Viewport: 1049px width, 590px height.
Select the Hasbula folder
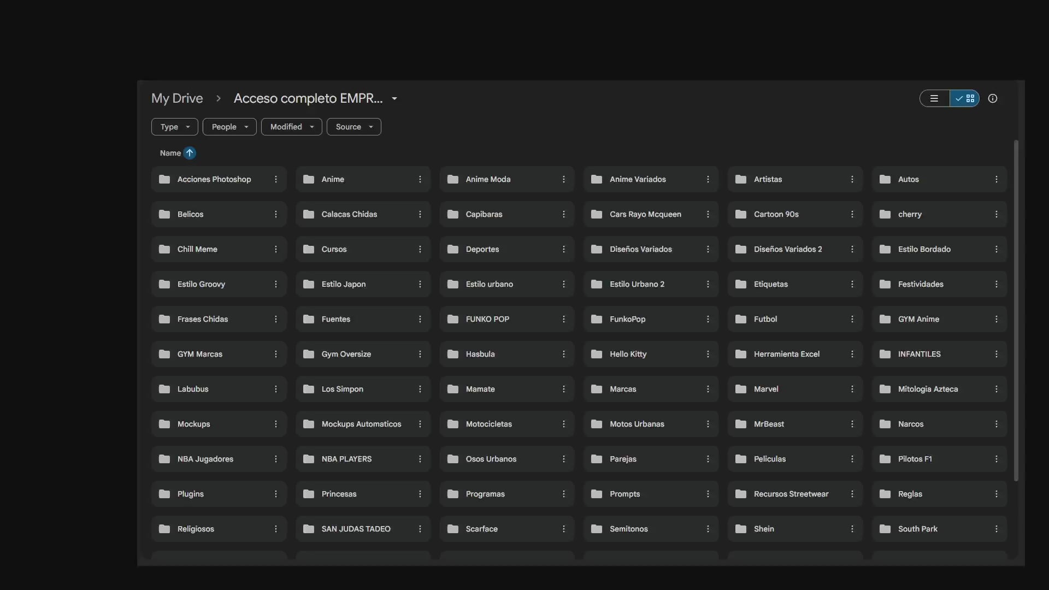coord(506,354)
